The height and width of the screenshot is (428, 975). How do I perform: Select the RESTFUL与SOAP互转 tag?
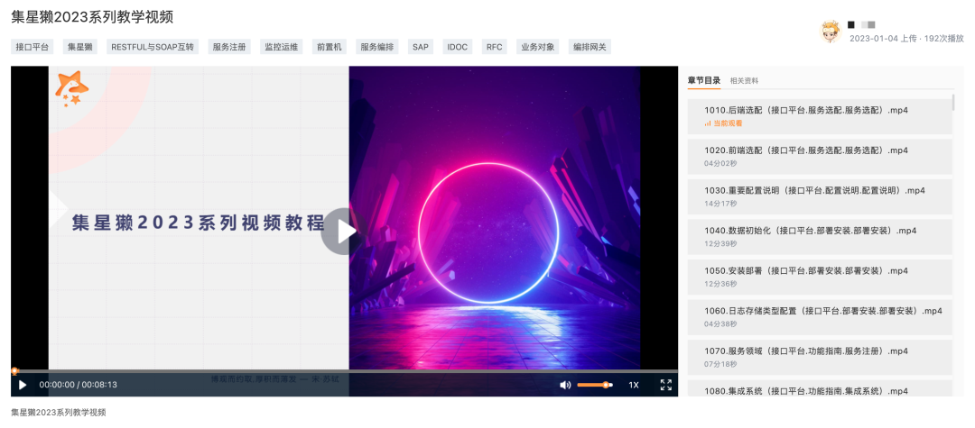pyautogui.click(x=153, y=47)
